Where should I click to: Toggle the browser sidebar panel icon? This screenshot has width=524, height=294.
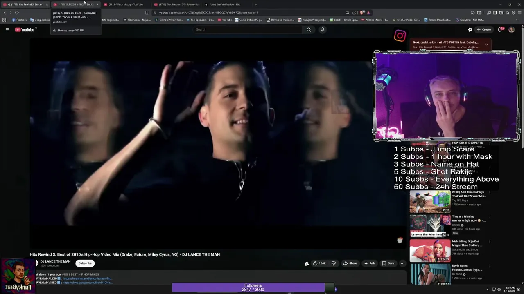pyautogui.click(x=495, y=13)
